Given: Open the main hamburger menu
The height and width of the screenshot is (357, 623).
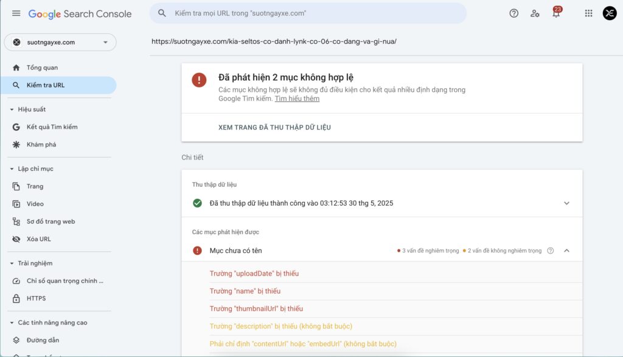Looking at the screenshot, I should (16, 13).
